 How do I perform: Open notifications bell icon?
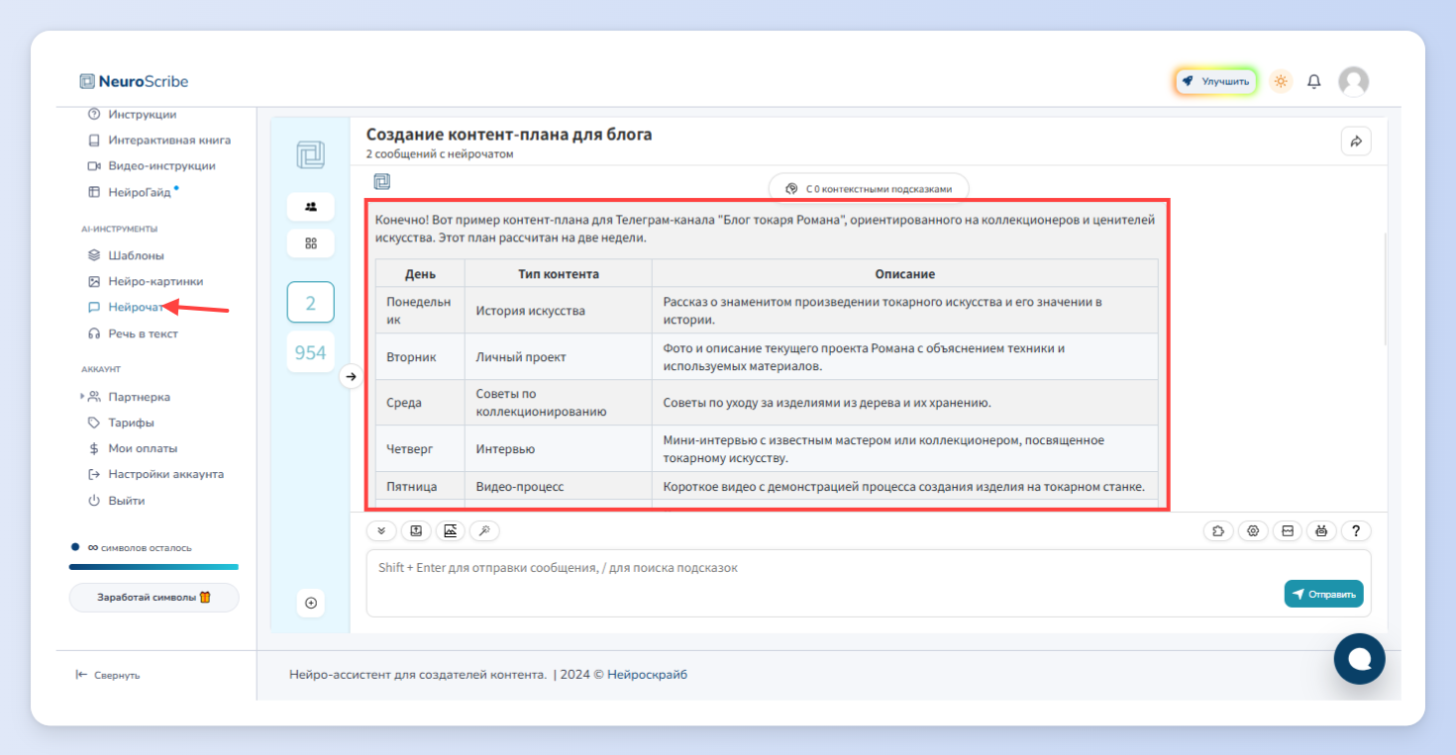(x=1314, y=81)
